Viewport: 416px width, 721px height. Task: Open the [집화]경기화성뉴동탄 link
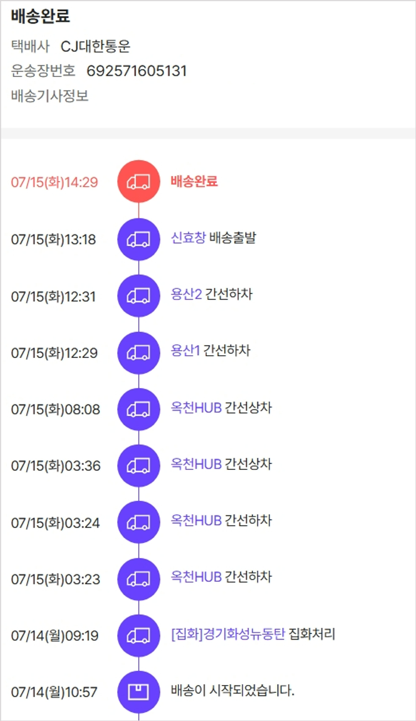tap(228, 634)
